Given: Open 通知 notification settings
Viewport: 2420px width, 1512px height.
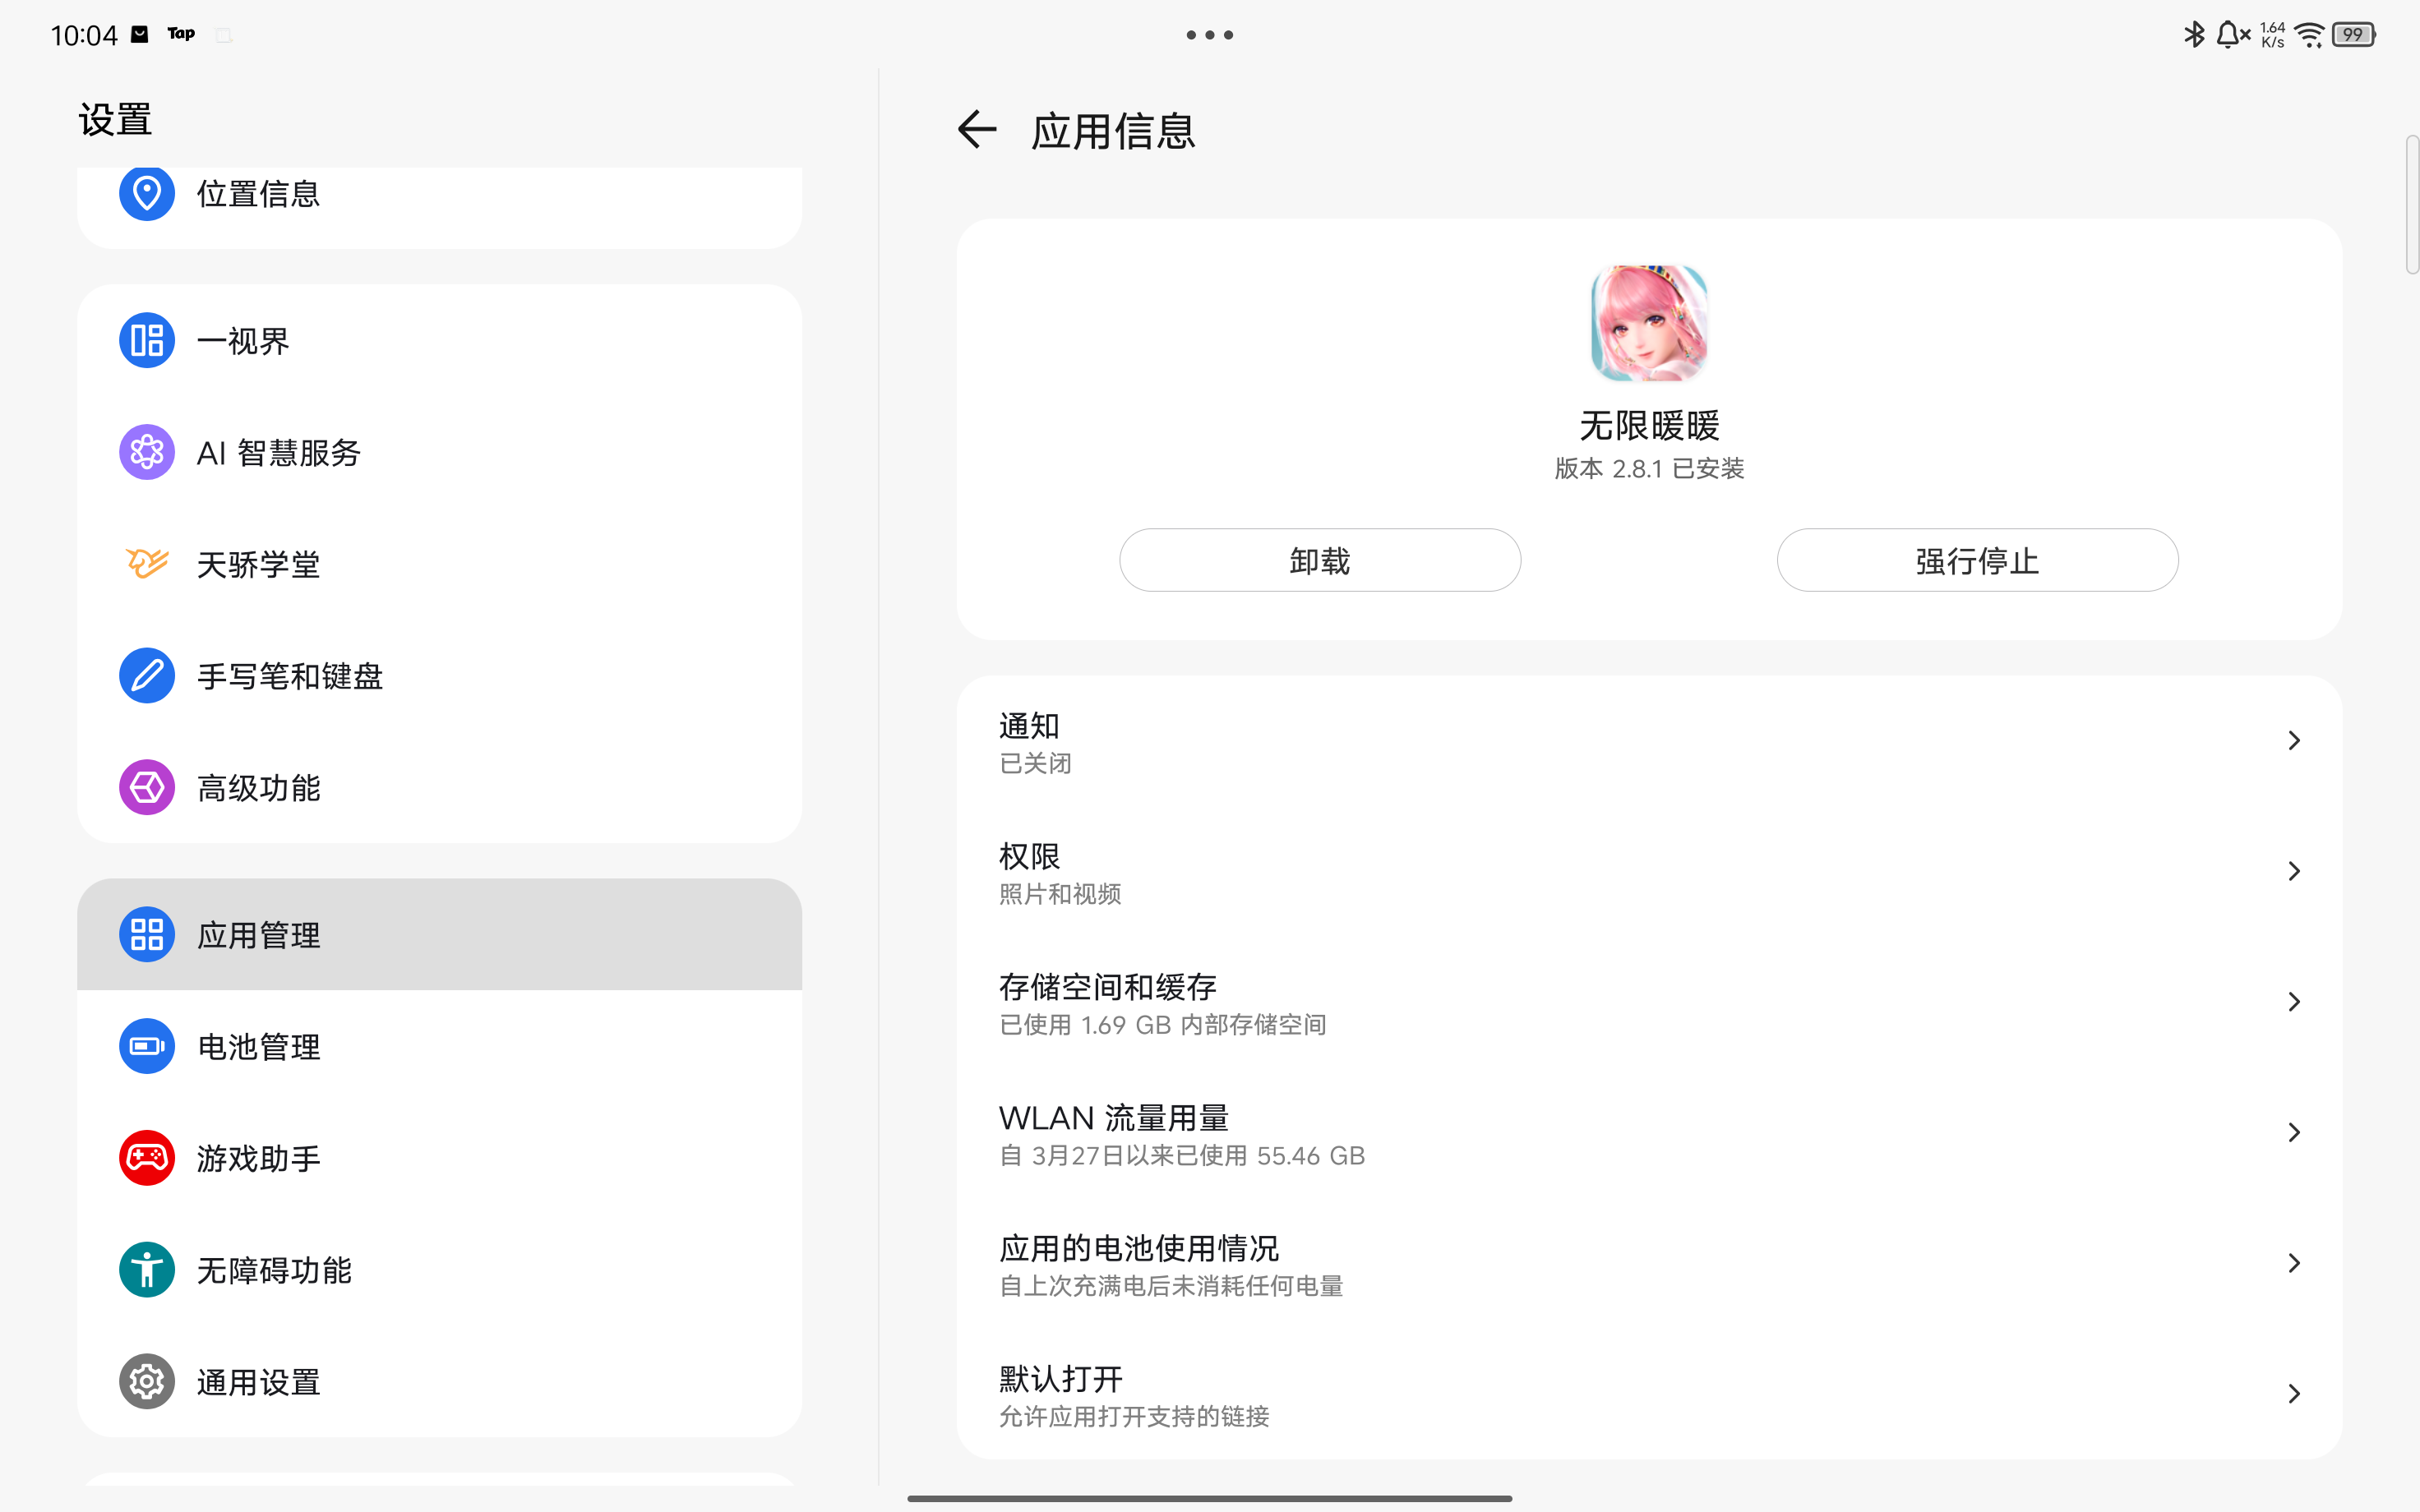Looking at the screenshot, I should click(x=1649, y=741).
